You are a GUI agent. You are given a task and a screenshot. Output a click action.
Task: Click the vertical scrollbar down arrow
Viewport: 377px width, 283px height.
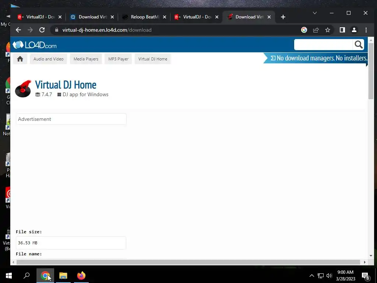(x=371, y=256)
